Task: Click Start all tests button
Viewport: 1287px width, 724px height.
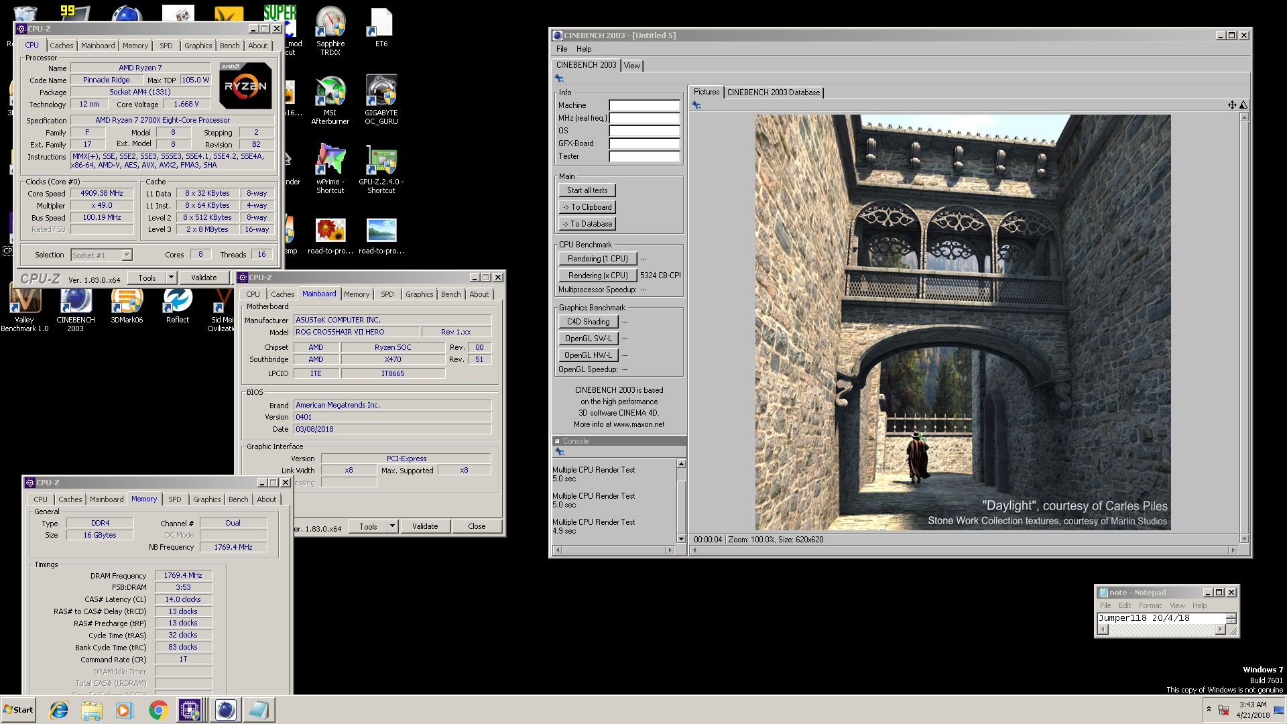Action: click(587, 190)
